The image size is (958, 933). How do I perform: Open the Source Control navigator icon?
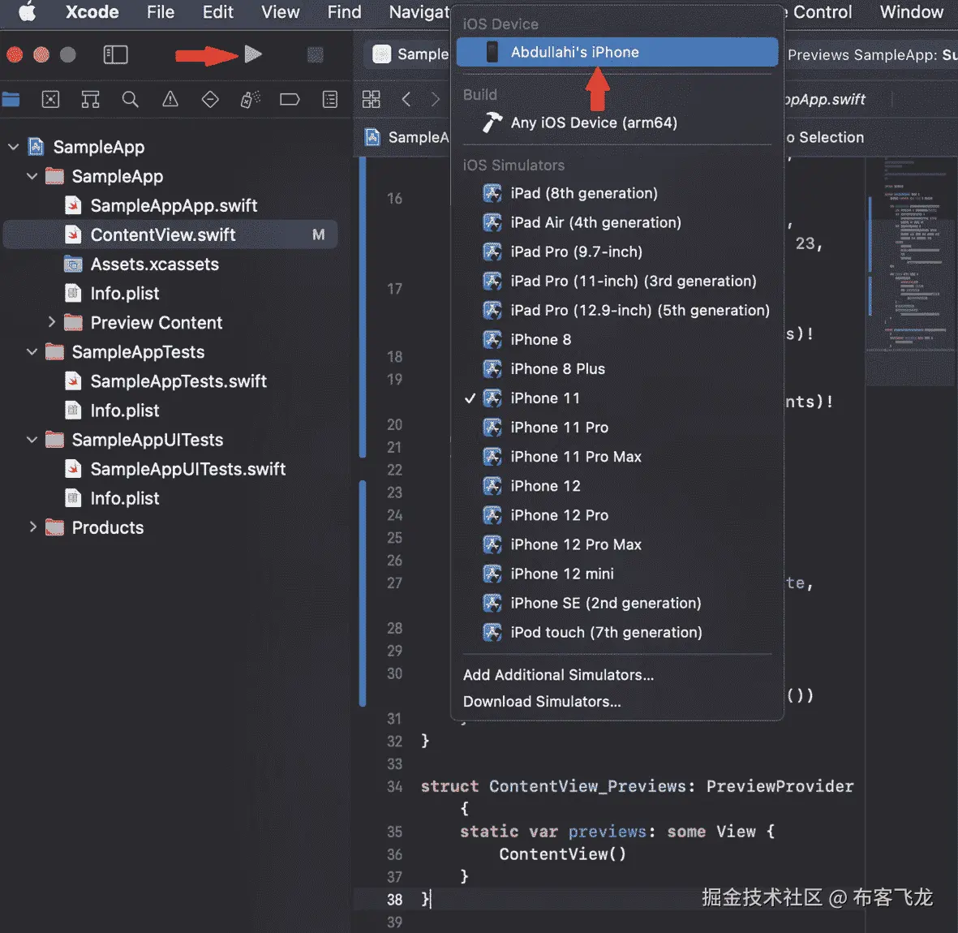(50, 99)
